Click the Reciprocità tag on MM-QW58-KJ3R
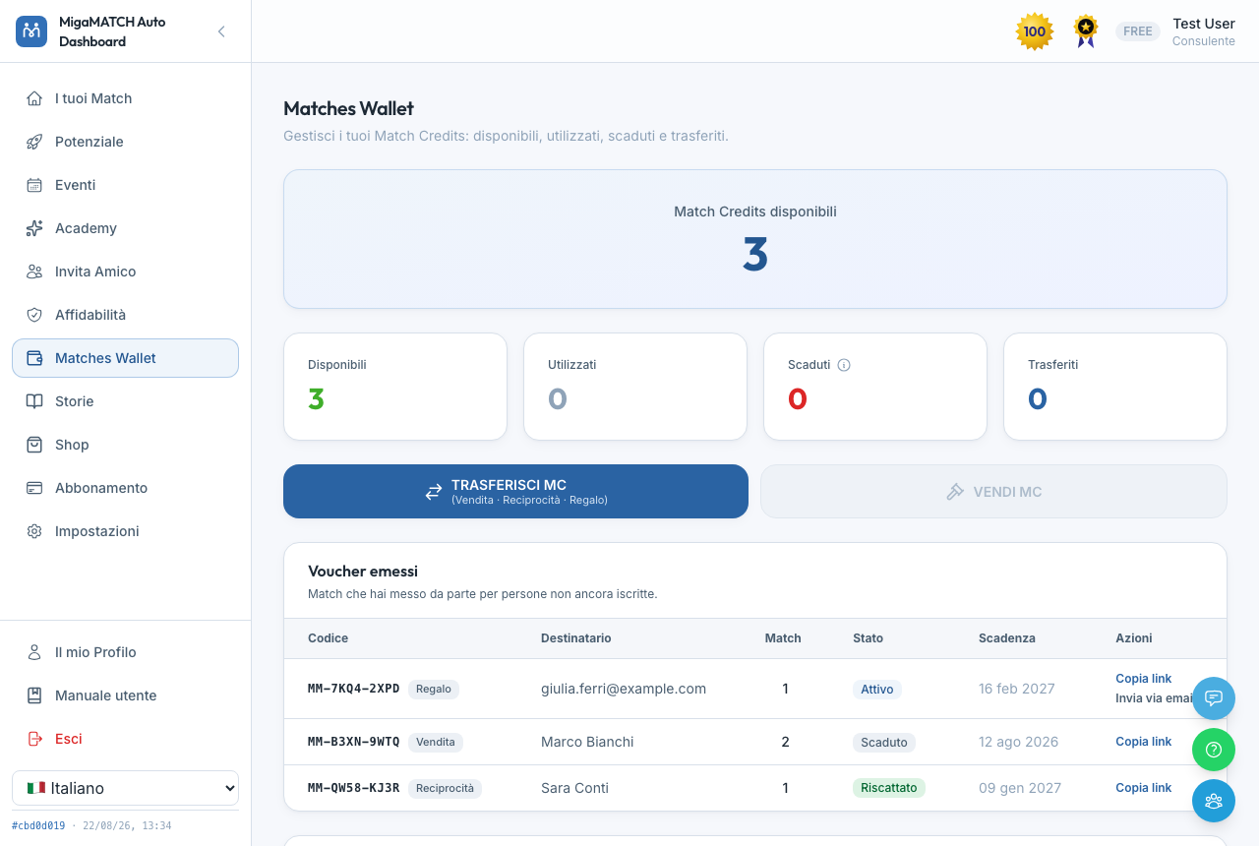 pos(445,788)
